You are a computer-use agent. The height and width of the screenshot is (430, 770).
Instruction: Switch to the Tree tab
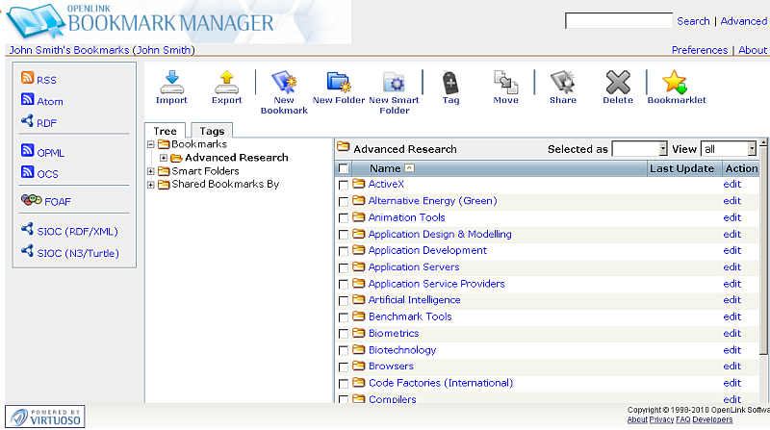click(x=165, y=132)
